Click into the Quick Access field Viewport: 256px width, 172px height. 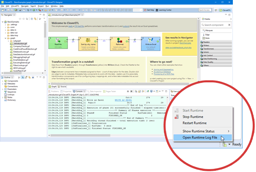point(205,10)
